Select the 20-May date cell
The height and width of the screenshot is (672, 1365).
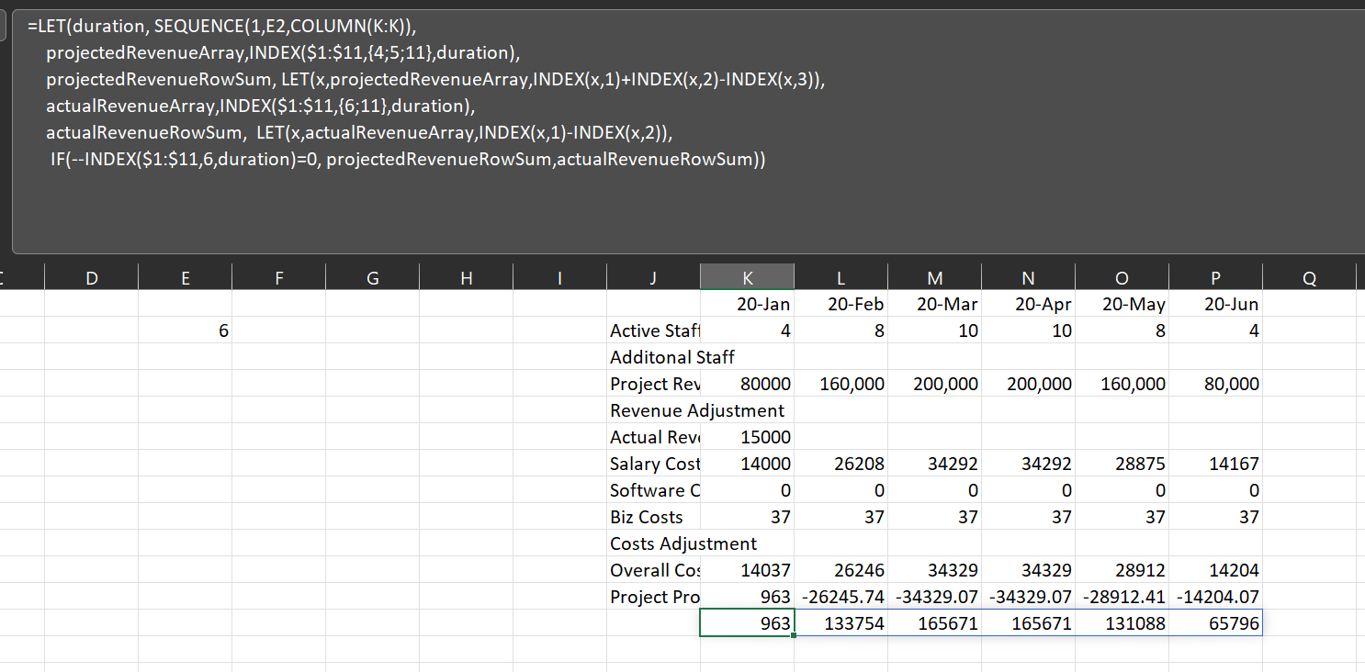(1122, 304)
